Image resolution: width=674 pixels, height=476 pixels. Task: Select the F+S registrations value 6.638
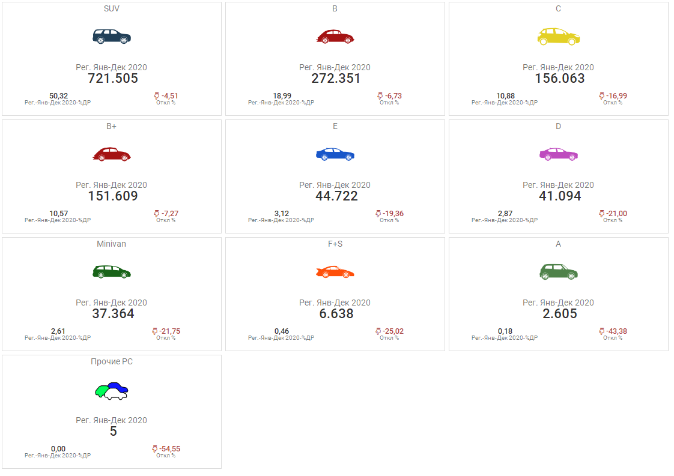tap(336, 314)
